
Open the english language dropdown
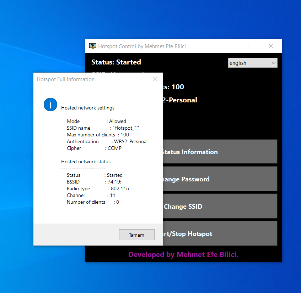click(x=253, y=63)
